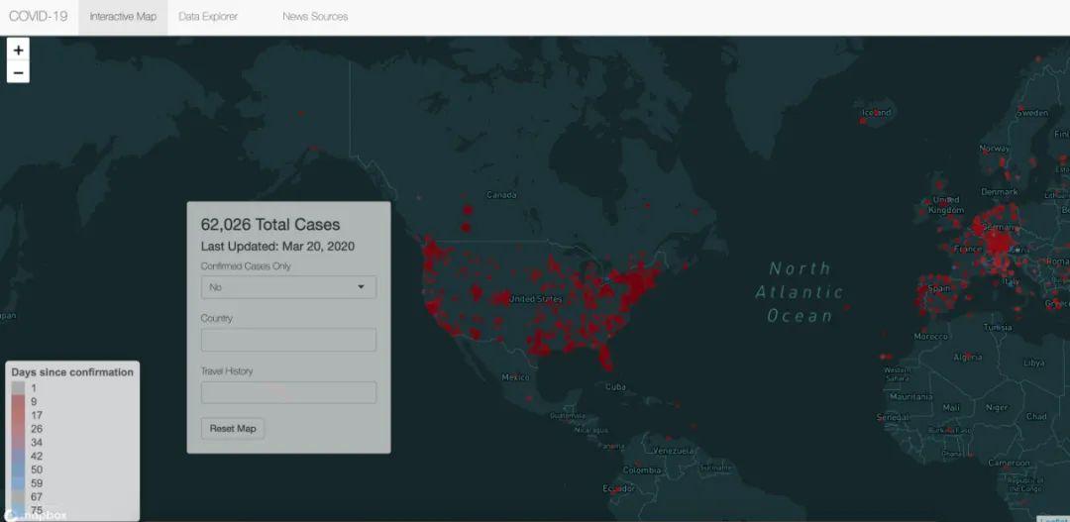Click the United States map label

coord(536,299)
